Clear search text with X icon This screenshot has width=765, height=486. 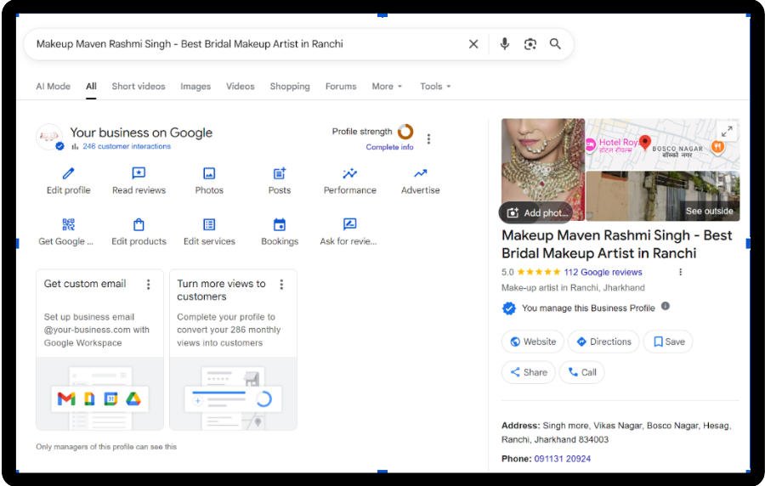tap(473, 44)
